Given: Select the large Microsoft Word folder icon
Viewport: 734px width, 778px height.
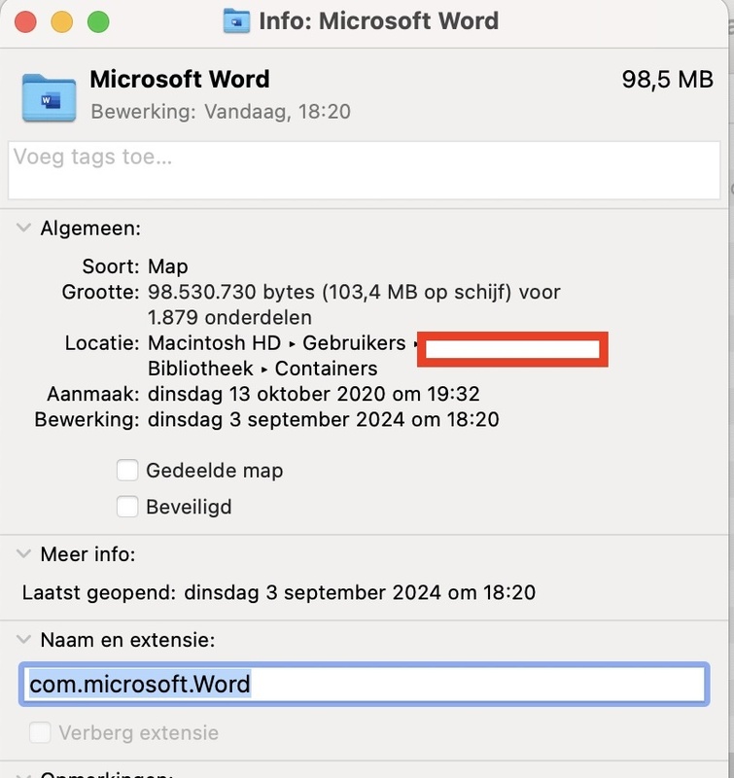Looking at the screenshot, I should (49, 97).
